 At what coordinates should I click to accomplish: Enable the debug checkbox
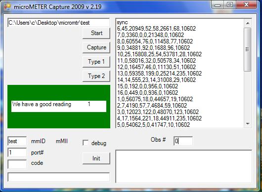point(86,143)
